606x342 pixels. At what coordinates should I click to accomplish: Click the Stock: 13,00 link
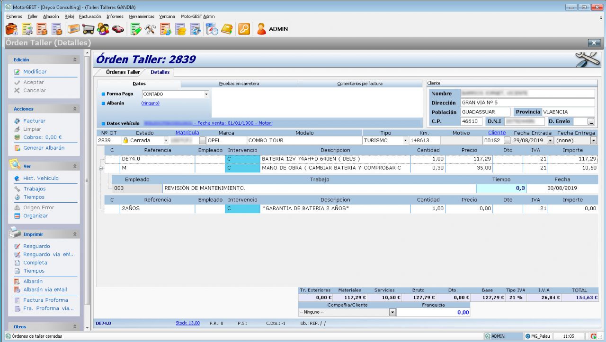click(187, 323)
